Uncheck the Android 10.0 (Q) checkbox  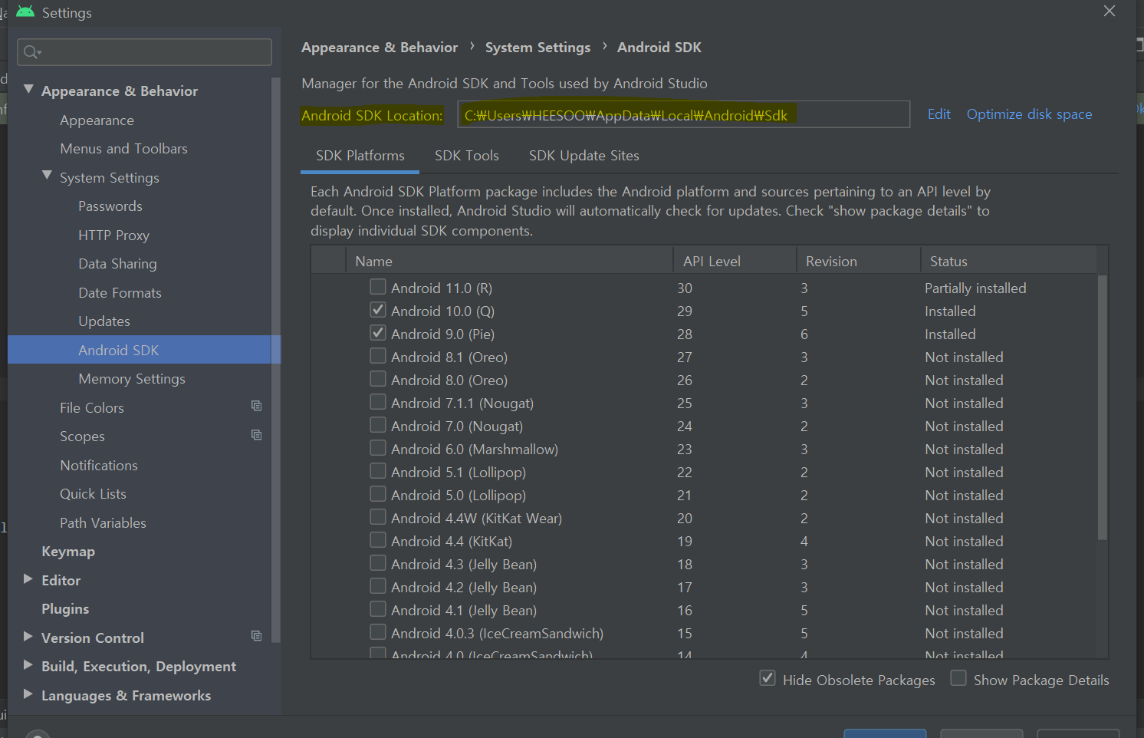378,310
